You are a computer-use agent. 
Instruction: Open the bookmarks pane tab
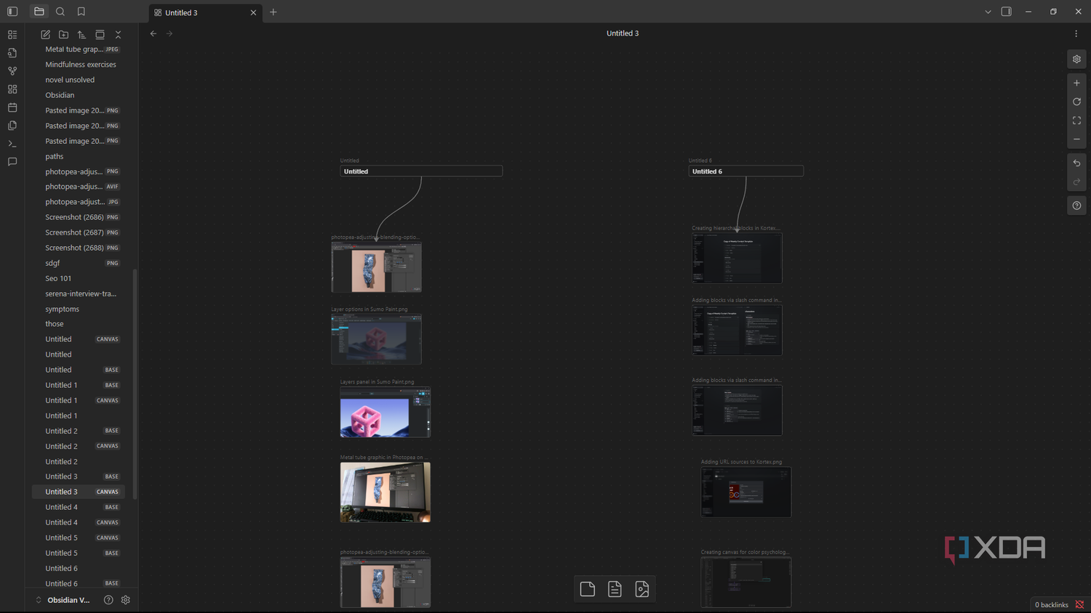point(81,12)
